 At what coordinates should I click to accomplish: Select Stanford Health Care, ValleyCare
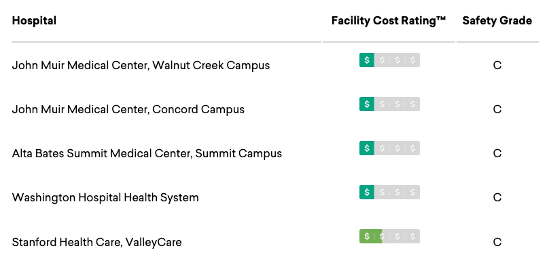pyautogui.click(x=96, y=242)
